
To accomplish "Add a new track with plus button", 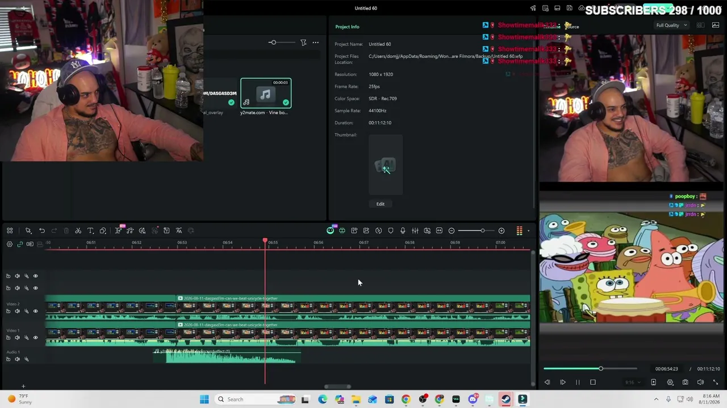I will pyautogui.click(x=23, y=386).
